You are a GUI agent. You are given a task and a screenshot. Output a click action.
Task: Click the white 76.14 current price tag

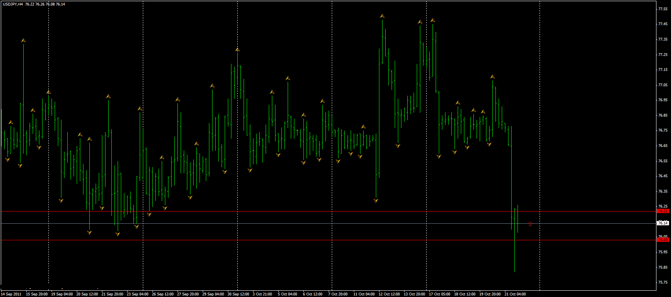663,223
